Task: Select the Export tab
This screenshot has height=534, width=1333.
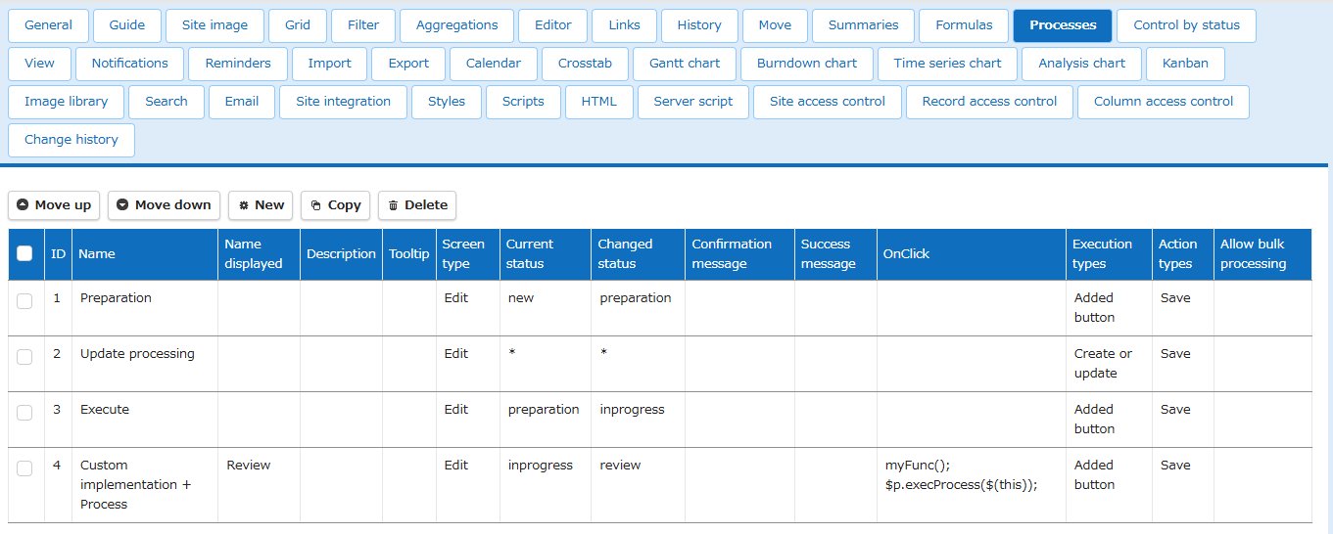Action: pos(408,64)
